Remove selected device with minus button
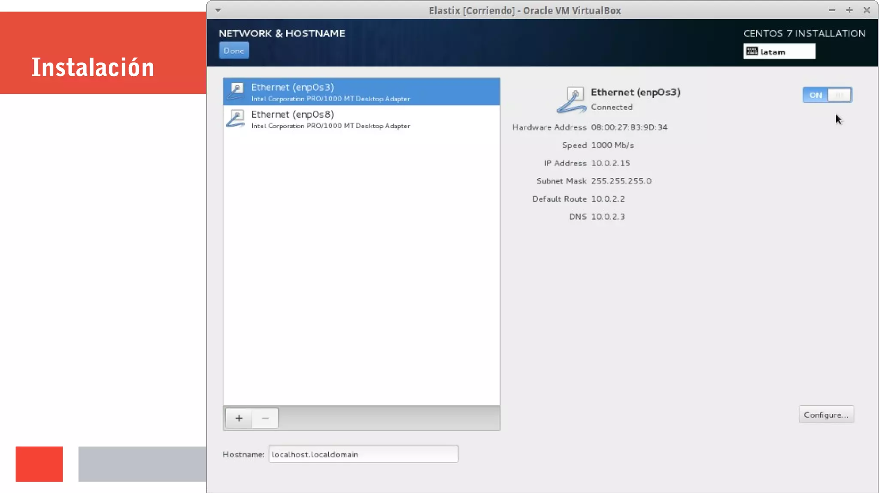 [x=265, y=418]
